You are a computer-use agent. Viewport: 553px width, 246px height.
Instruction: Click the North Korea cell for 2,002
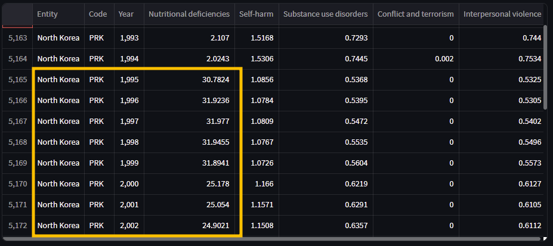click(x=58, y=225)
